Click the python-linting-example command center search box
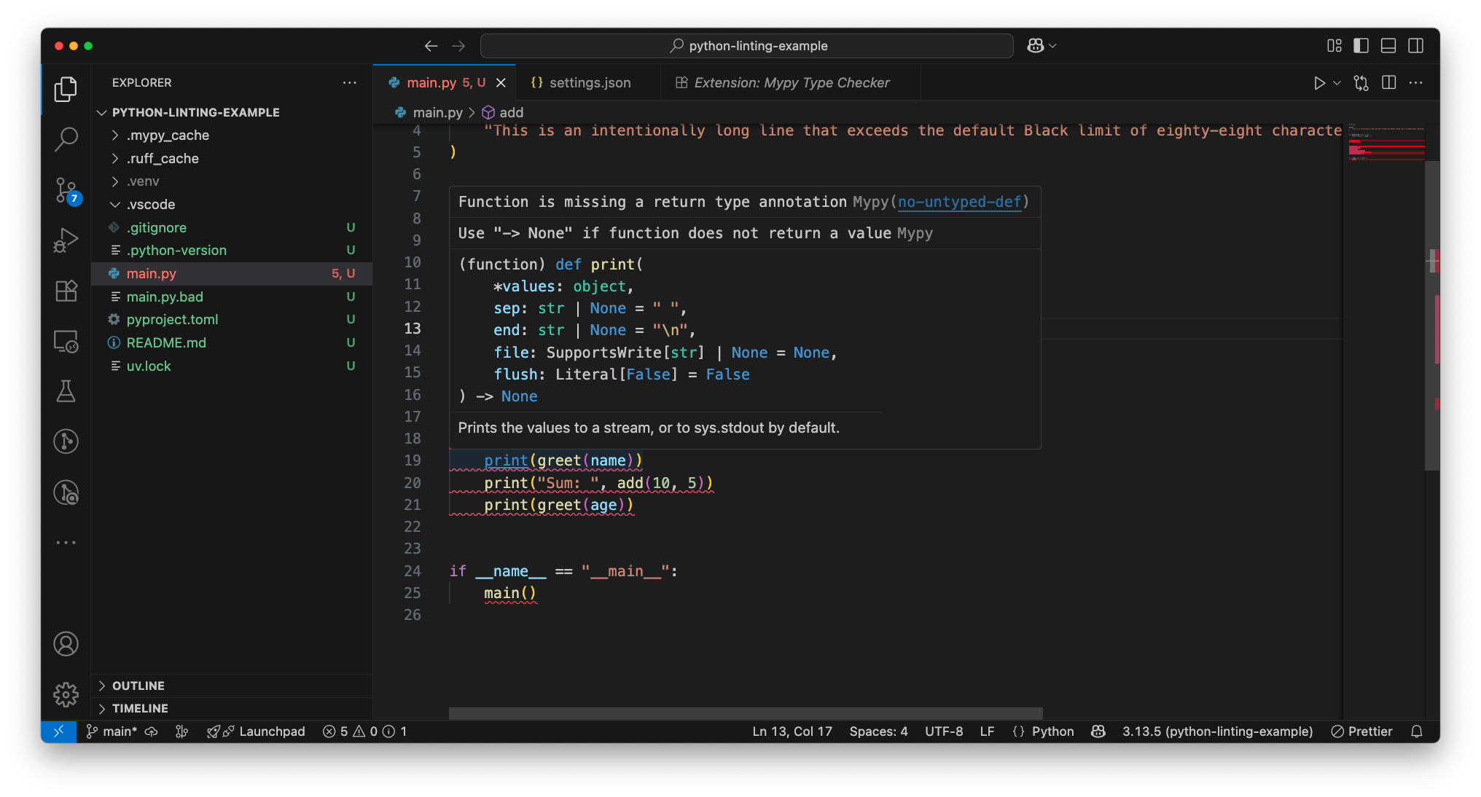Viewport: 1481px width, 797px height. click(747, 46)
